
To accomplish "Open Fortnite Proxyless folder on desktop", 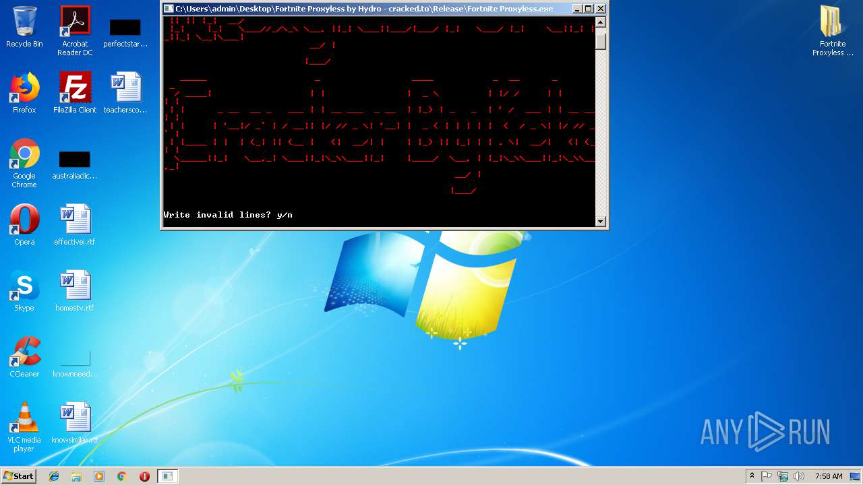I will [833, 31].
